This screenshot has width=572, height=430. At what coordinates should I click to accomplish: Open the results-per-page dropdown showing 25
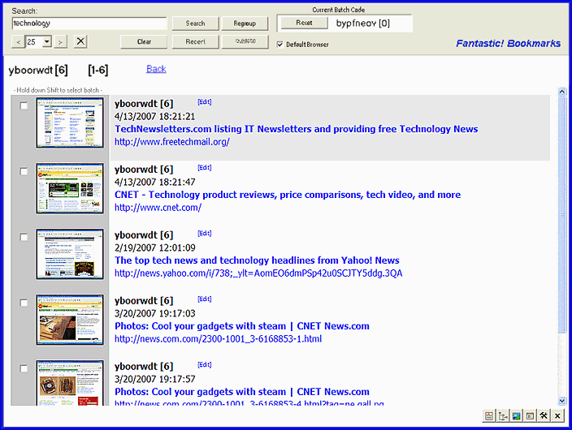click(46, 41)
